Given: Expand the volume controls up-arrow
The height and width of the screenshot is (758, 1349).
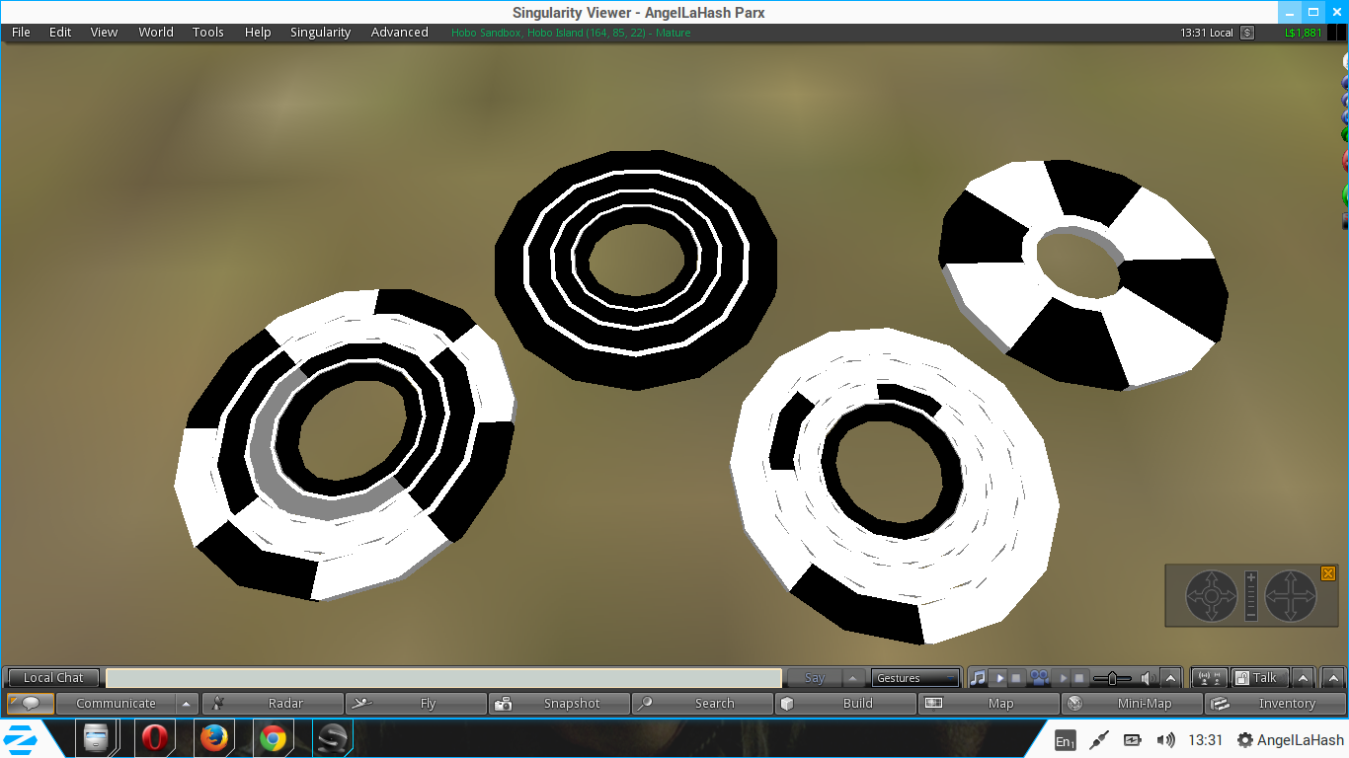Looking at the screenshot, I should coord(1170,678).
